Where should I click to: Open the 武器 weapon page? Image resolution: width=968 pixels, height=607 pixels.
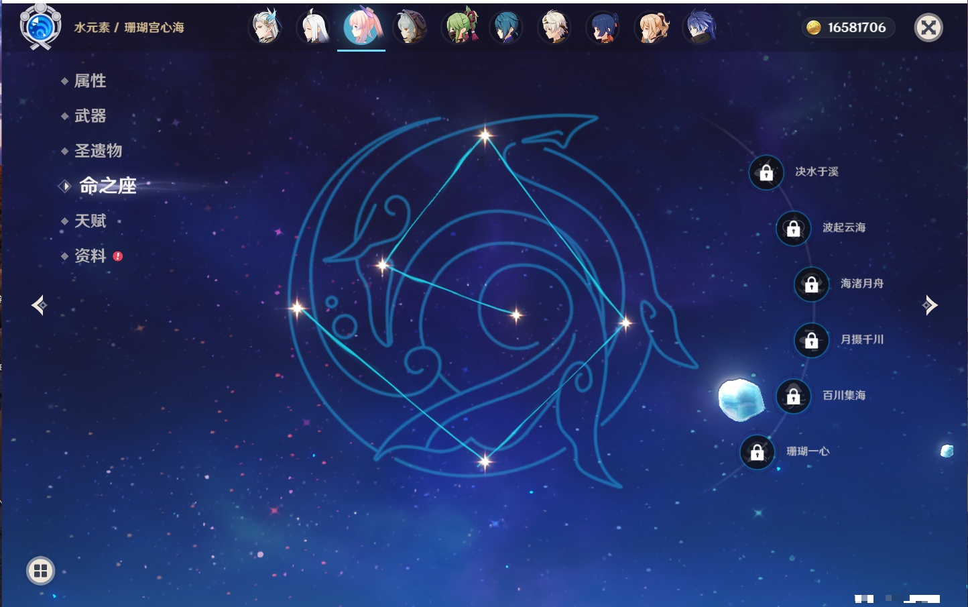coord(90,116)
